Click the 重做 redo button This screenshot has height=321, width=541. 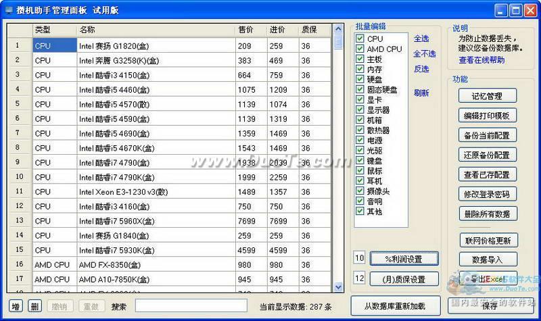point(91,306)
